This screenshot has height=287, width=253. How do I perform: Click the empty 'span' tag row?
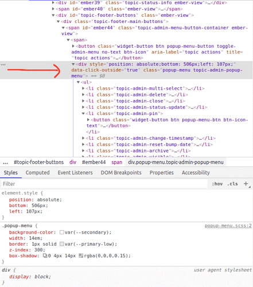[79, 40]
